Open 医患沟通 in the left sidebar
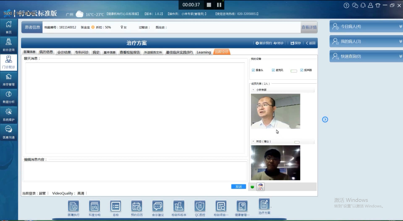Viewport: 403px width, 221px height. pyautogui.click(x=9, y=132)
